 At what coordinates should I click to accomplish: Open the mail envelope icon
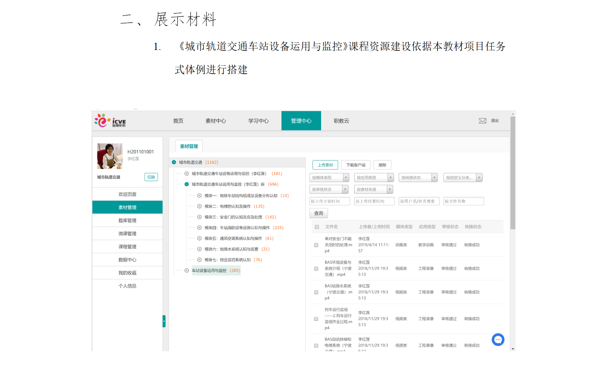[x=482, y=121]
